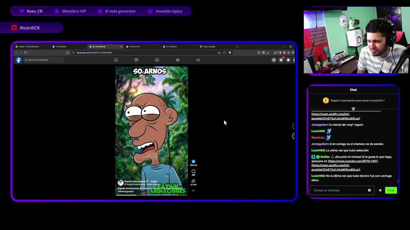The height and width of the screenshot is (230, 410).
Task: Open Facebook Messenger icon
Action: click(x=281, y=60)
